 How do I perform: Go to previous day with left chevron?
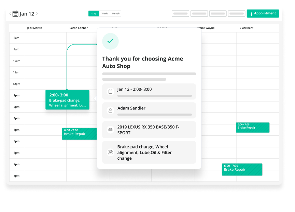click(10, 14)
